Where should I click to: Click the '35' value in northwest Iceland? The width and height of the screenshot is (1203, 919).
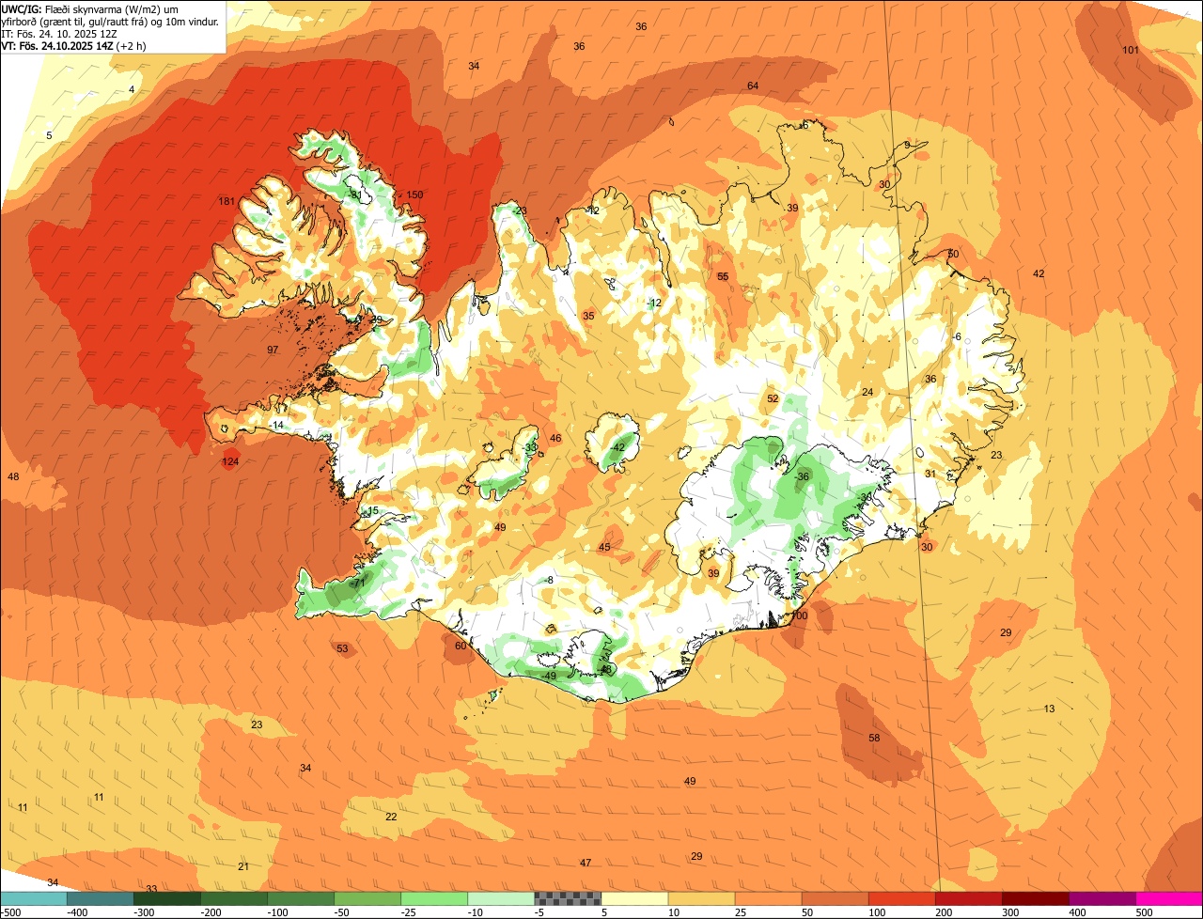coord(588,317)
